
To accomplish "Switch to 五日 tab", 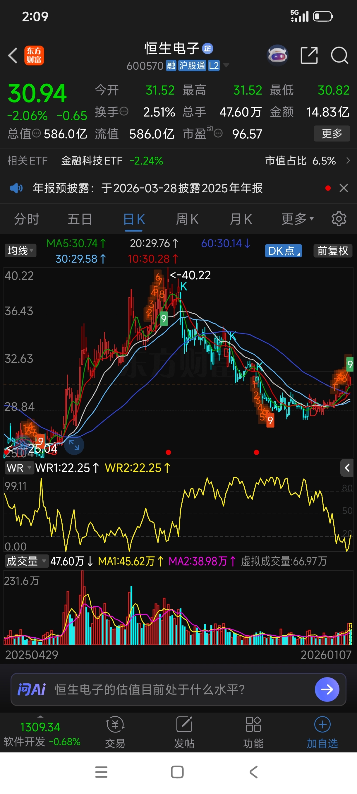I will 80,219.
